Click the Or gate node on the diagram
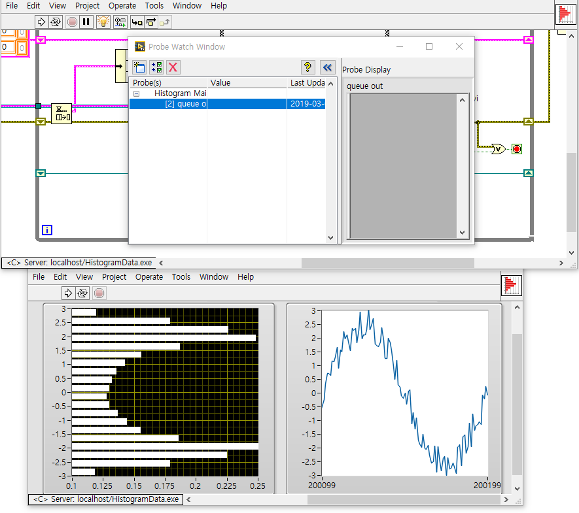 click(499, 148)
